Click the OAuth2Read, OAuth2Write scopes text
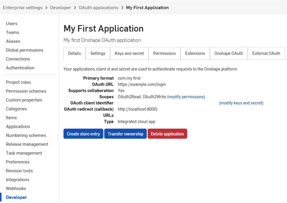This screenshot has width=287, height=203. (142, 97)
